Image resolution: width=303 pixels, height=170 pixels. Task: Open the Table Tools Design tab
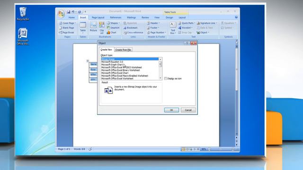[x=169, y=17]
